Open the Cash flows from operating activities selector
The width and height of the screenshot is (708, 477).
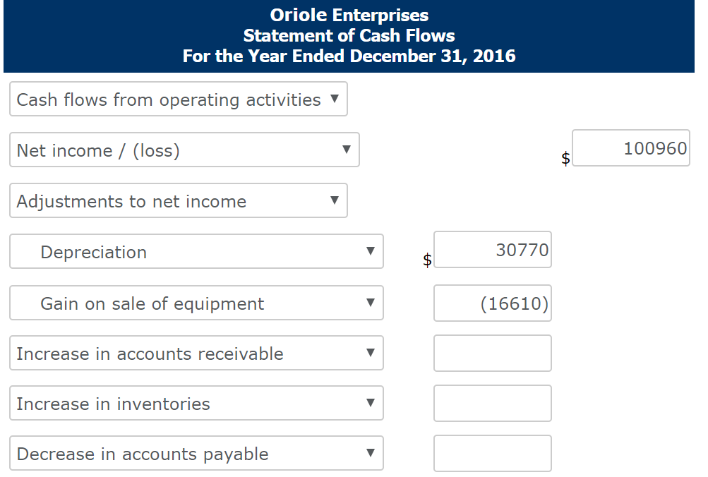point(176,99)
